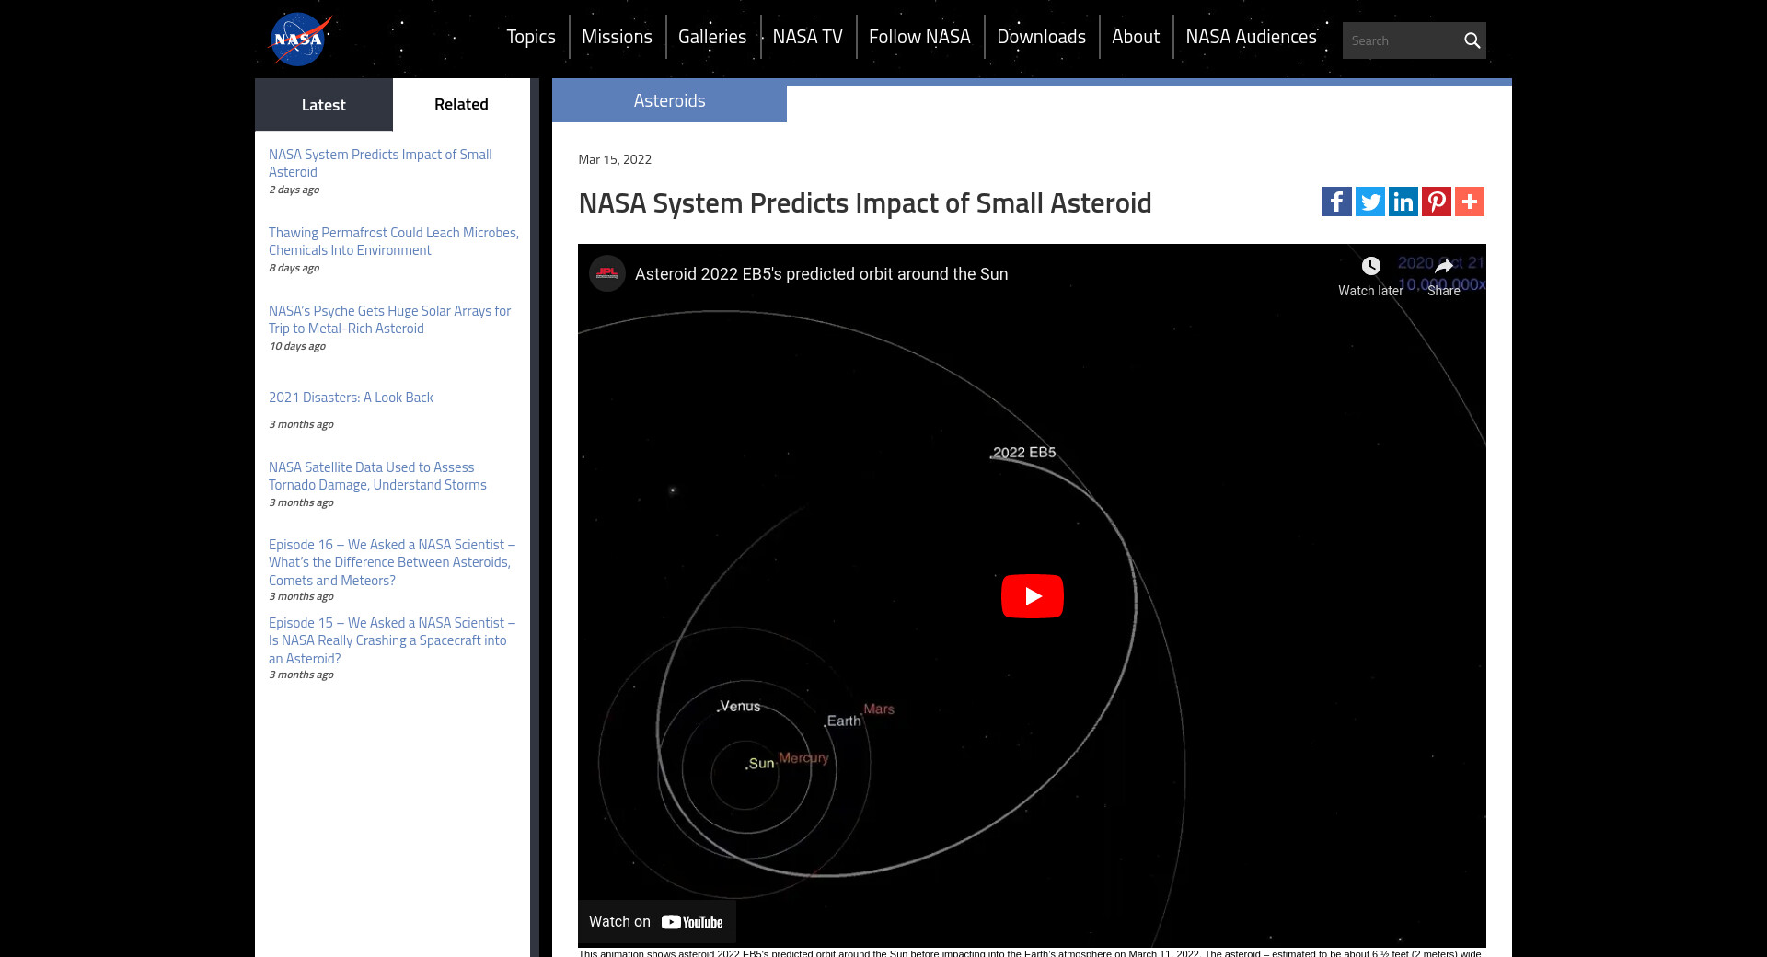Expand the Galleries navigation menu

tap(712, 37)
